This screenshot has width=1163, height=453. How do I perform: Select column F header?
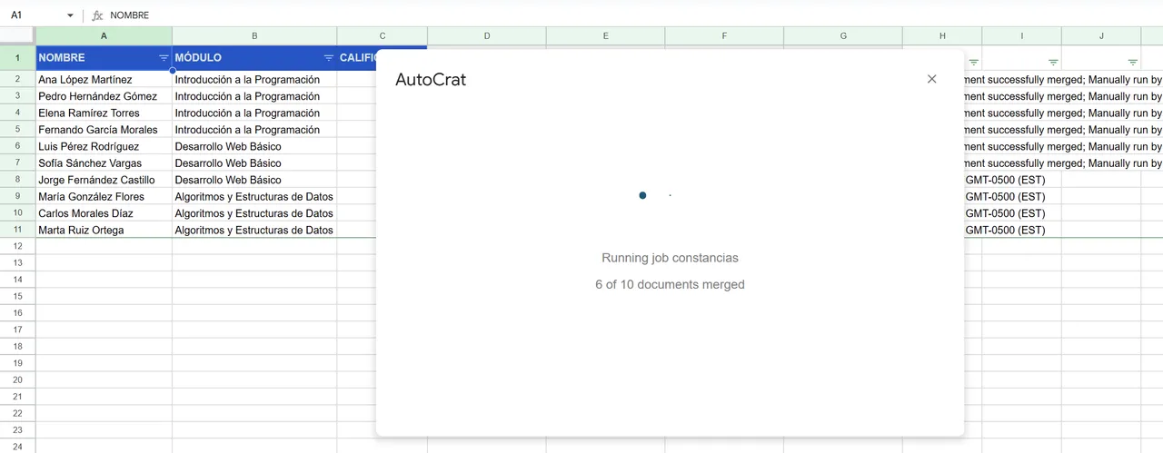724,35
